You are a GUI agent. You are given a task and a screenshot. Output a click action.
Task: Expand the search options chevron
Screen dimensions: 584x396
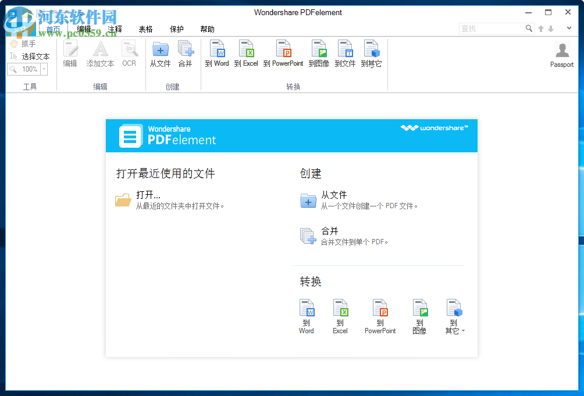point(569,28)
